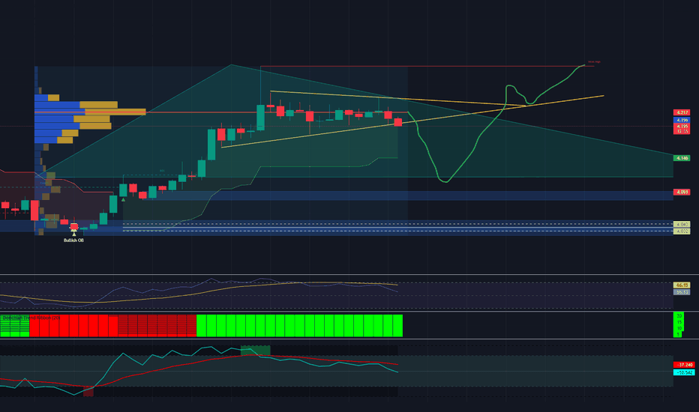Click the 20 scale value on ribbon axis
Image resolution: width=699 pixels, height=412 pixels.
point(679,316)
